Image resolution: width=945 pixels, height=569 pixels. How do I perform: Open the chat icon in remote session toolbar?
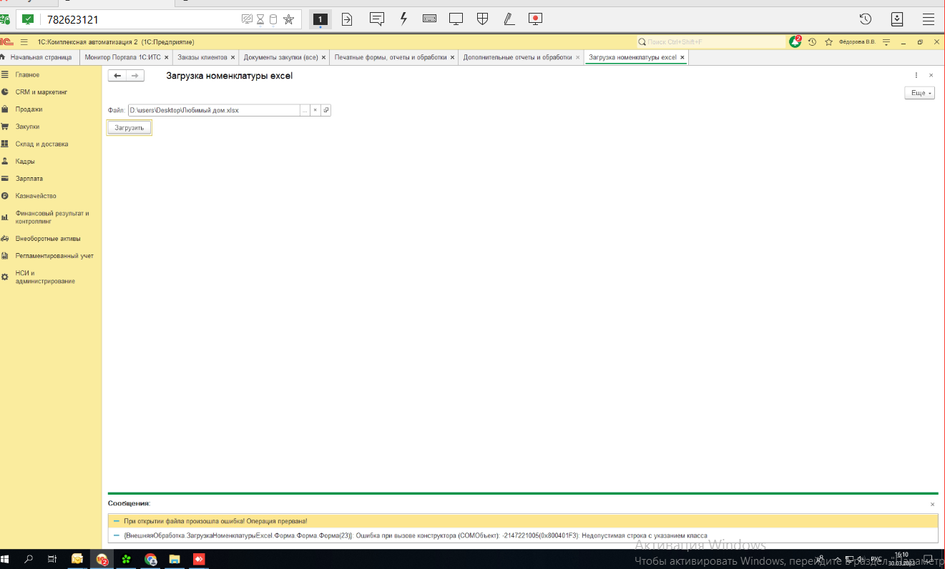coord(377,19)
